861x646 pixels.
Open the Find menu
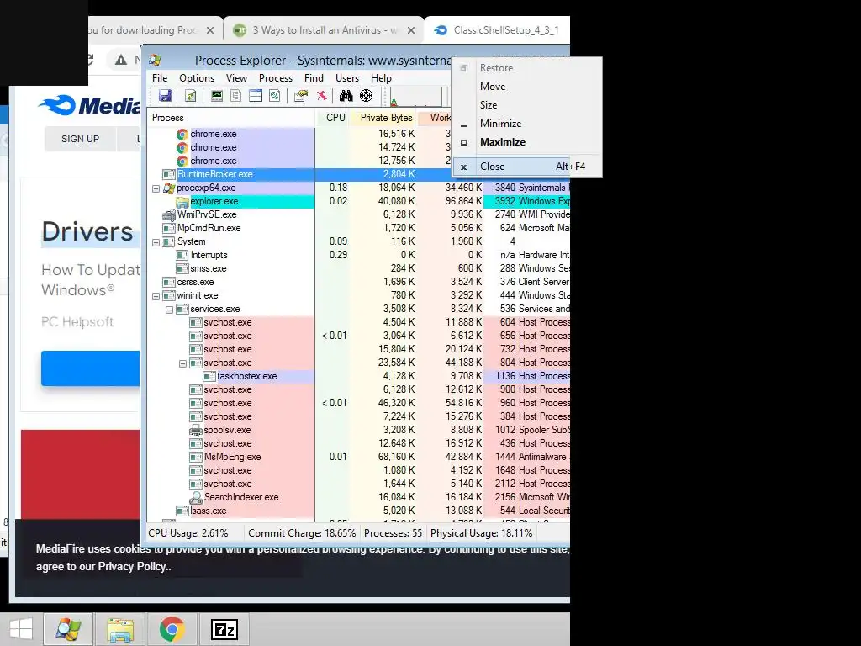(x=314, y=78)
